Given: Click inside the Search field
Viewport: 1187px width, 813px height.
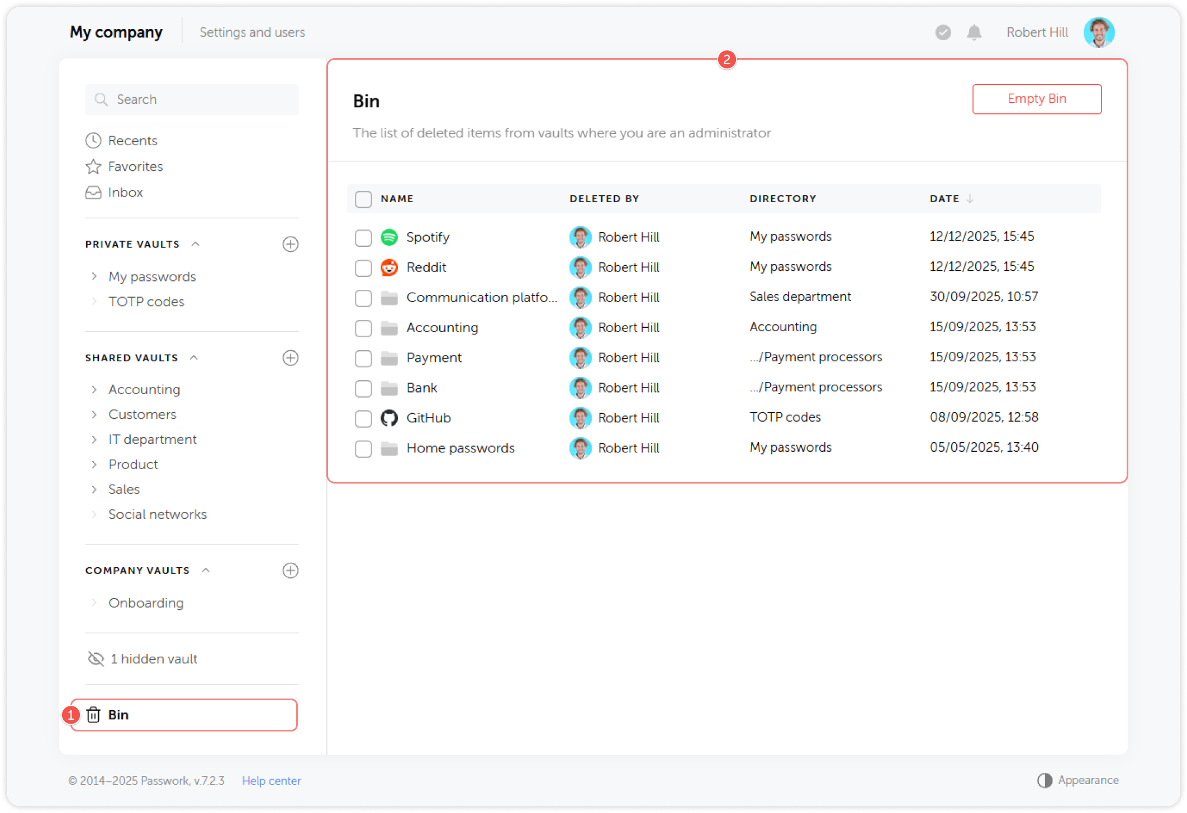Looking at the screenshot, I should [190, 99].
